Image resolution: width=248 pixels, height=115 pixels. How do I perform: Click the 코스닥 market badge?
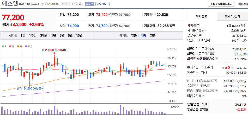point(35,4)
